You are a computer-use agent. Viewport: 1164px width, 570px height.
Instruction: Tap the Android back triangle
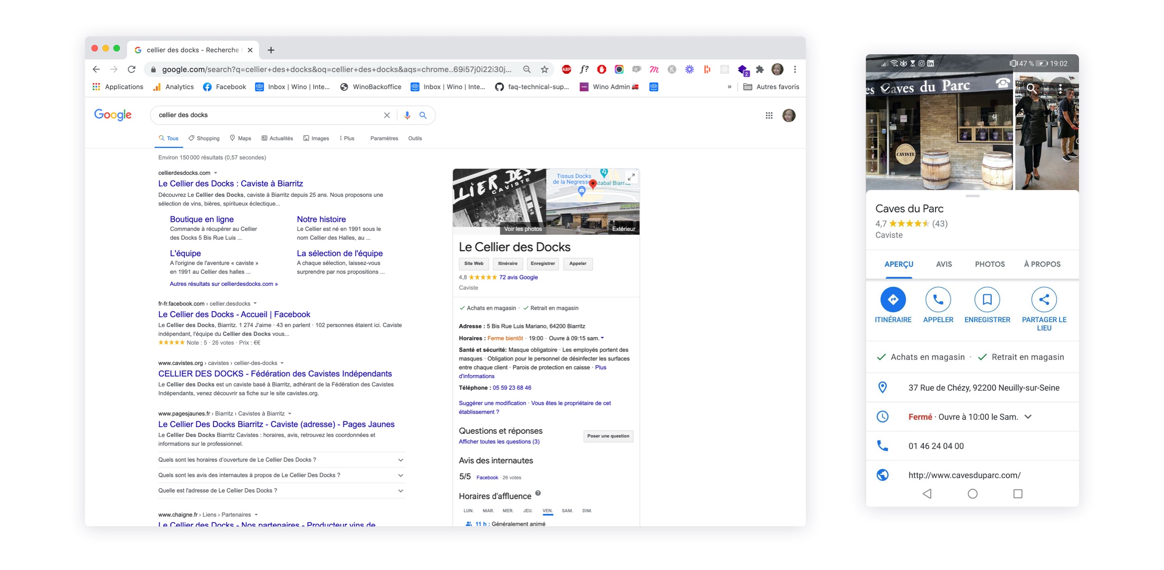927,494
